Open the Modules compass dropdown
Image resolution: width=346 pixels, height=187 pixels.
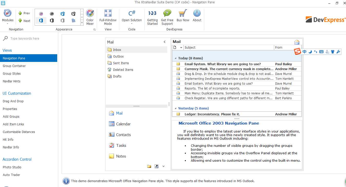[x=8, y=17]
